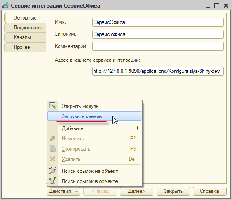232x200 pixels.
Task: Click the Далее> button
Action: pos(137,191)
